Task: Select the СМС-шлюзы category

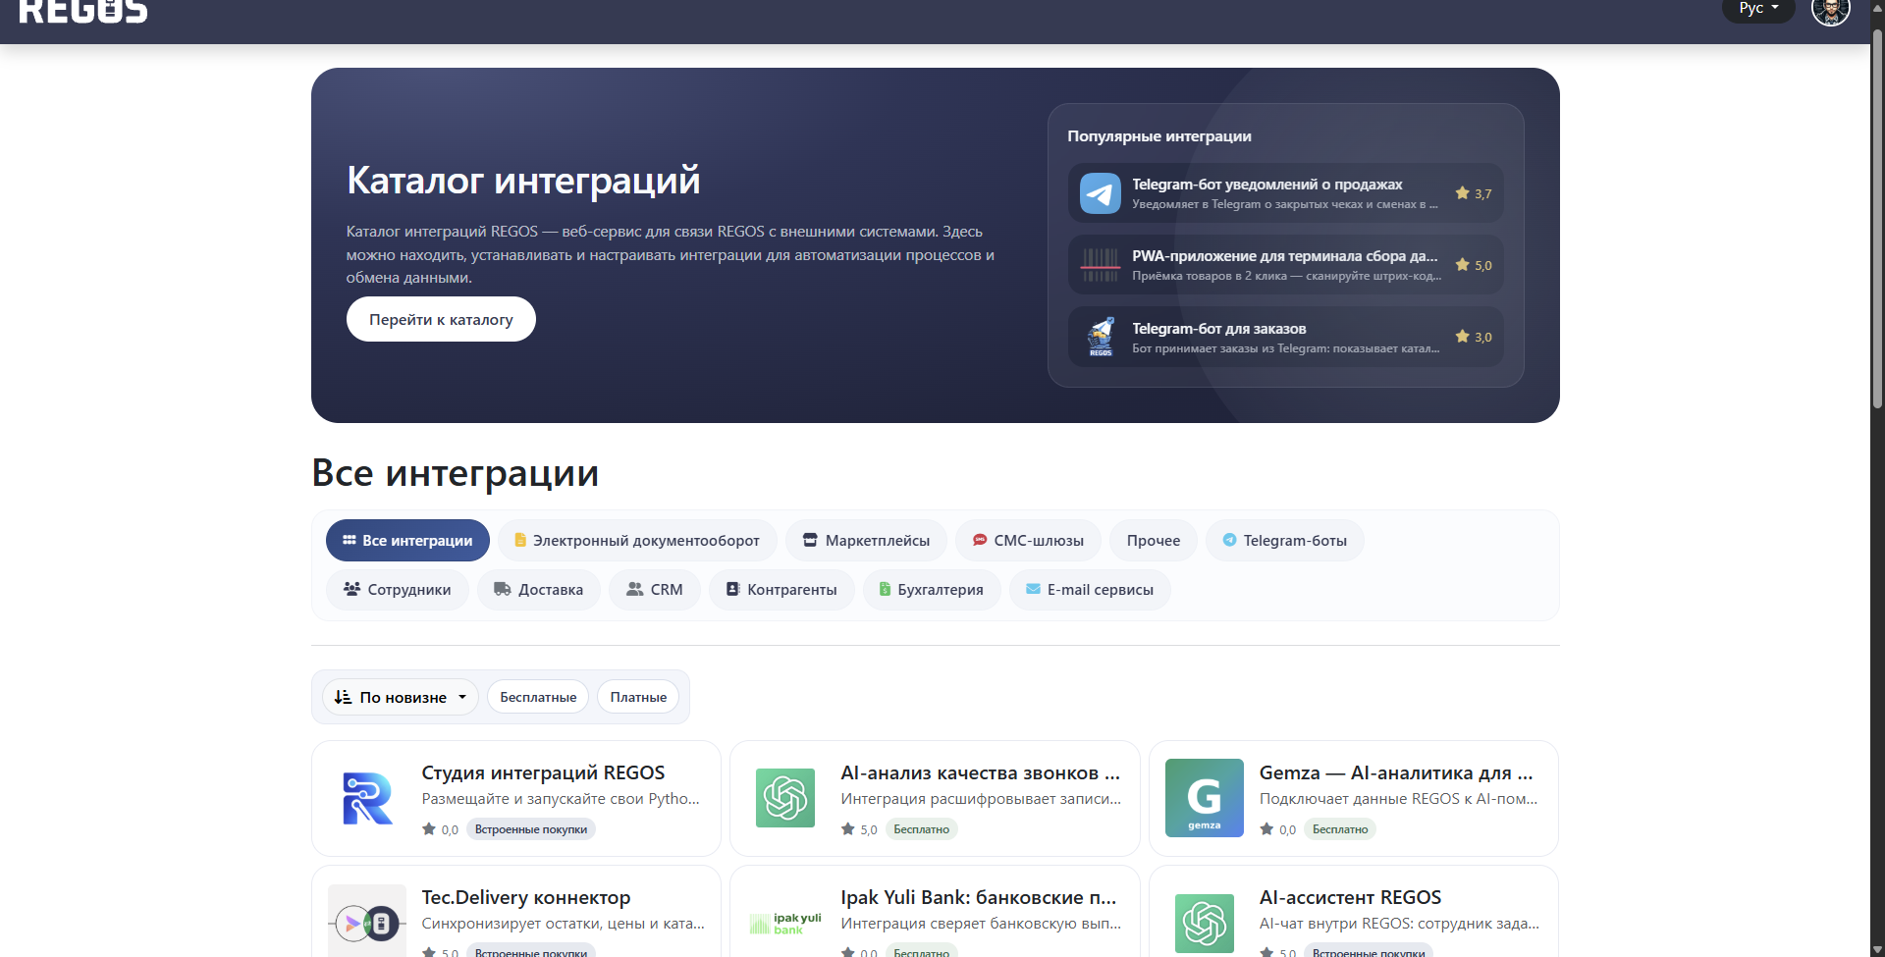Action: point(1028,540)
